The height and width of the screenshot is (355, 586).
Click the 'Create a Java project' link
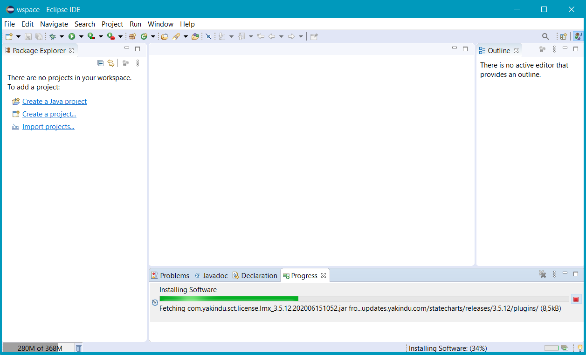pos(55,102)
